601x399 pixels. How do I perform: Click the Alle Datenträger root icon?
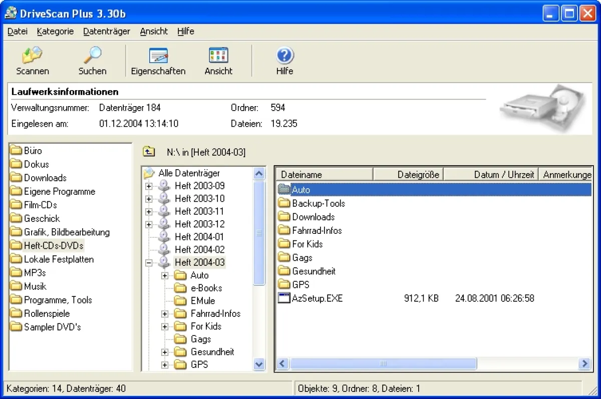[x=149, y=173]
